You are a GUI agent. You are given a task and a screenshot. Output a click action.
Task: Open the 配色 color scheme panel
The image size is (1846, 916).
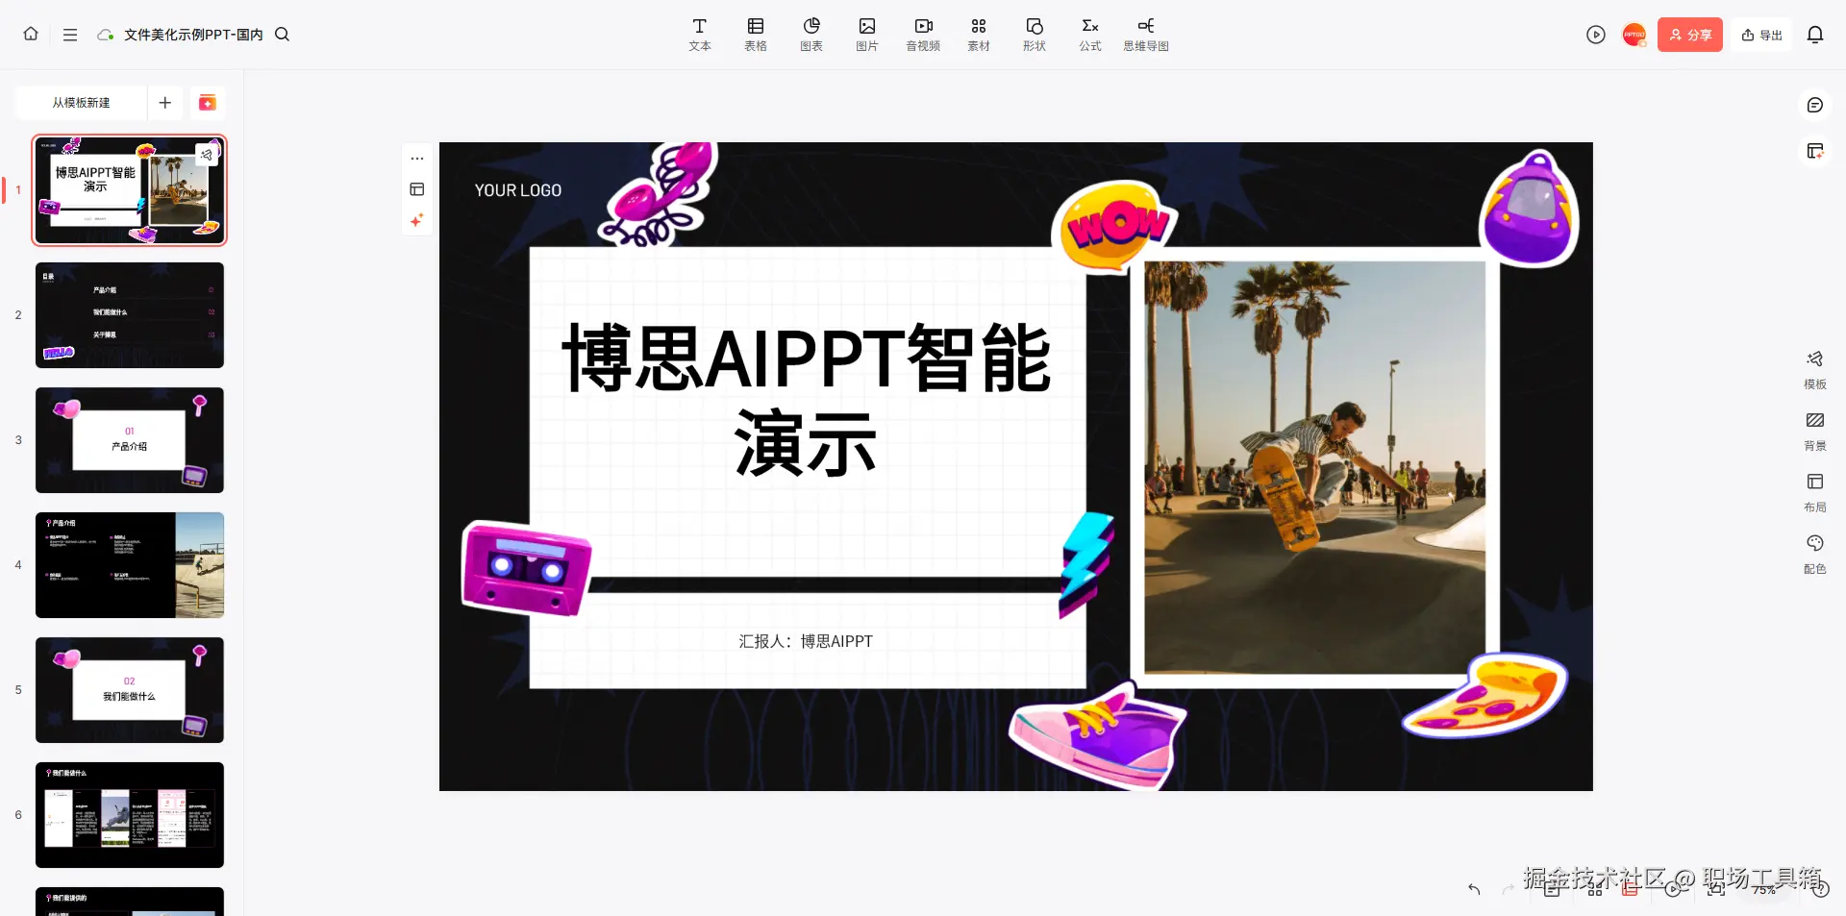click(x=1815, y=555)
